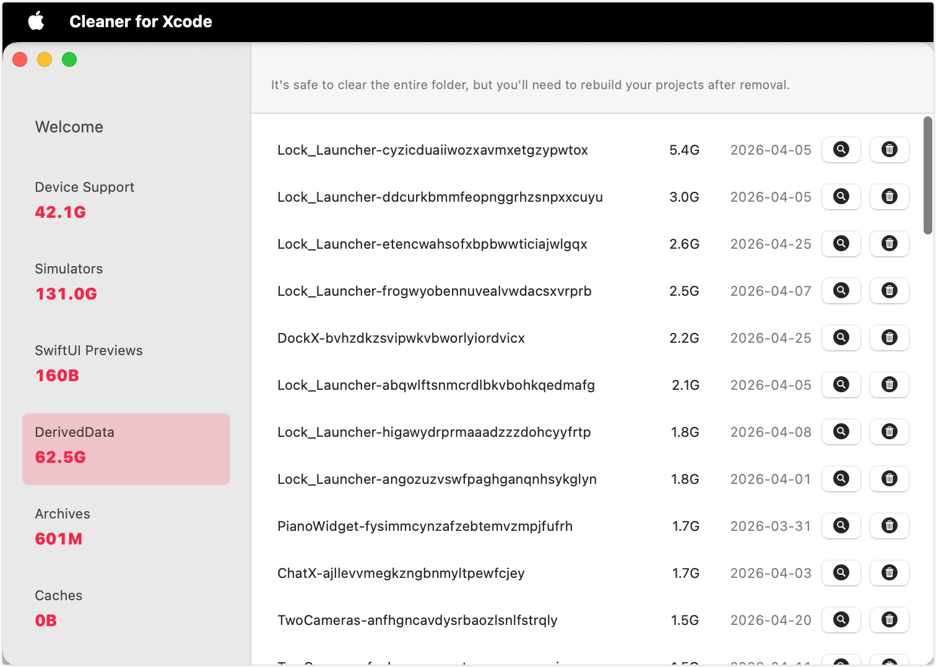Reveal Lock_Launcher-etencwahsofxbpbwwticiajwlgqx with magnifier icon

[x=841, y=244]
